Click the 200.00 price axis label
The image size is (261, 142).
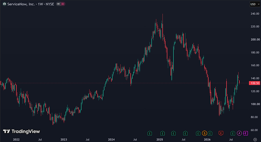255,40
